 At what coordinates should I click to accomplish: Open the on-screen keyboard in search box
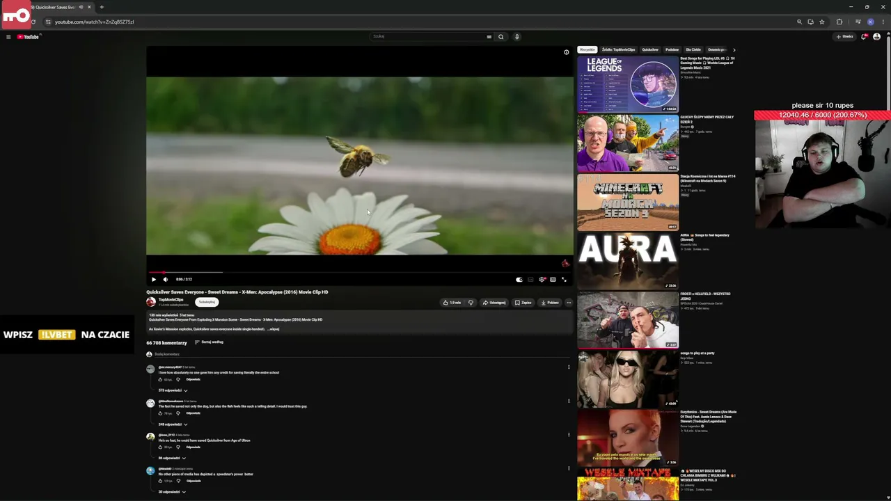coord(489,37)
